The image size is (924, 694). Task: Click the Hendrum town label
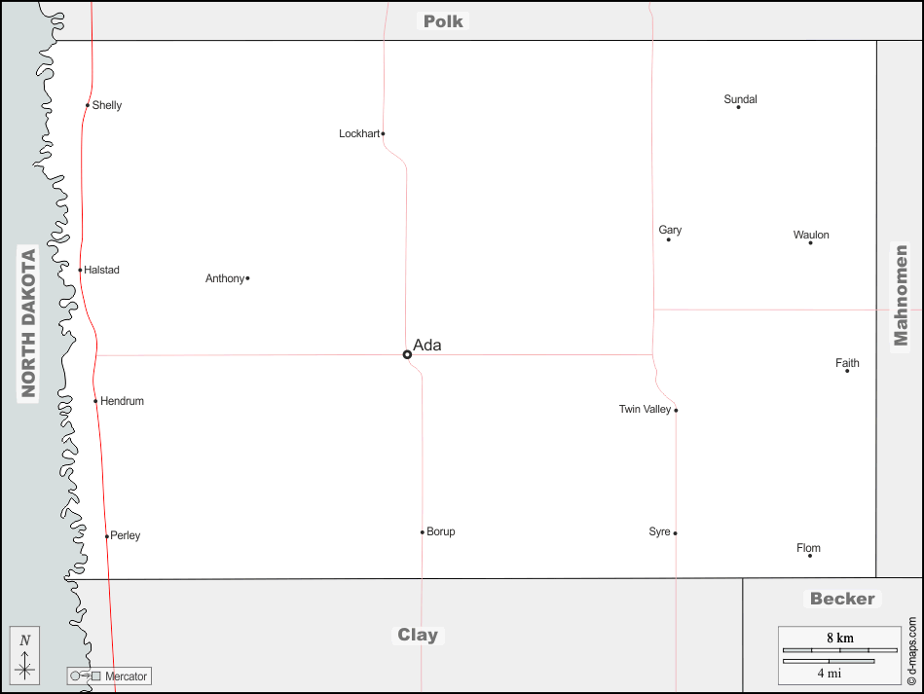point(122,401)
